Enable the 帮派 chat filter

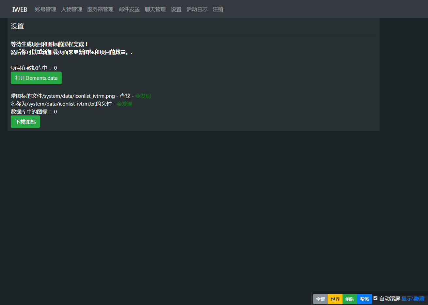point(364,299)
